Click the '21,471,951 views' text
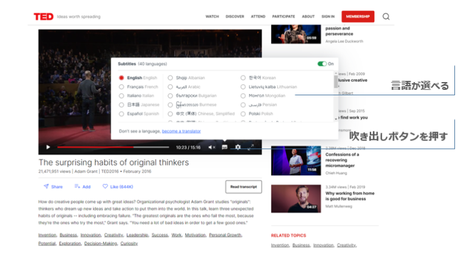Image resolution: width=464 pixels, height=260 pixels. [54, 171]
